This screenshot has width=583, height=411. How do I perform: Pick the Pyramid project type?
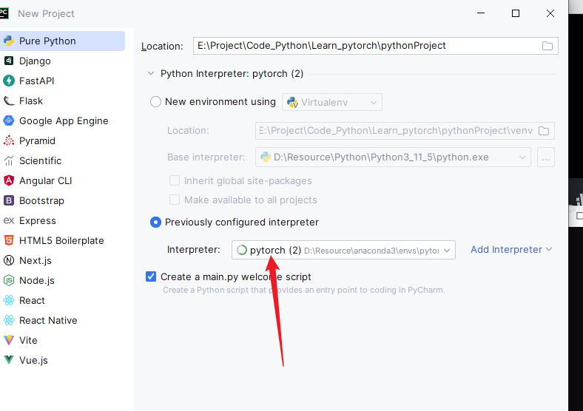(x=37, y=140)
